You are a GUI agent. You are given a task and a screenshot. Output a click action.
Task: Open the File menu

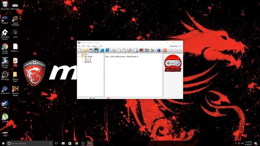point(79,46)
